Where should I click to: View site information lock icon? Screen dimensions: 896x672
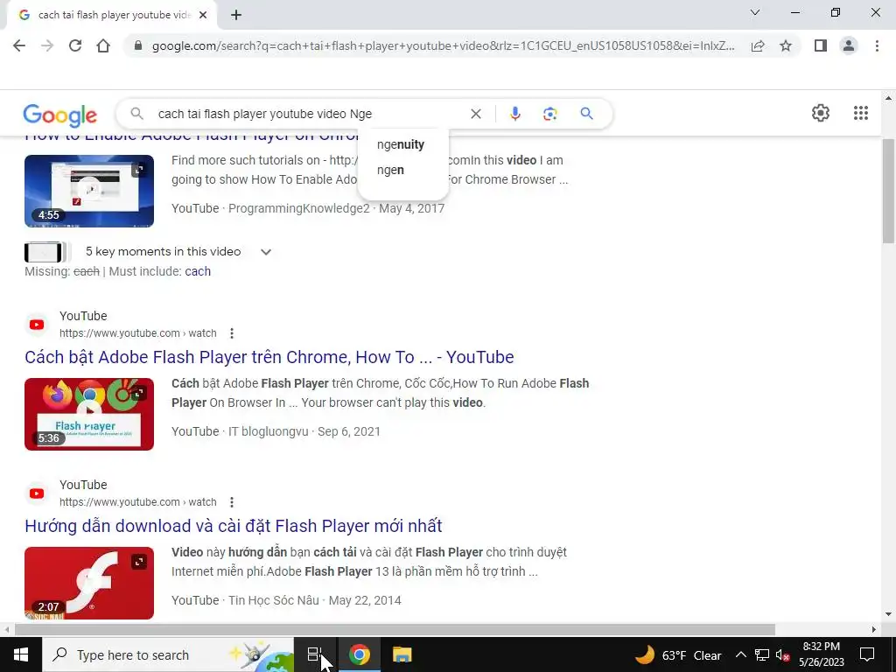click(137, 45)
